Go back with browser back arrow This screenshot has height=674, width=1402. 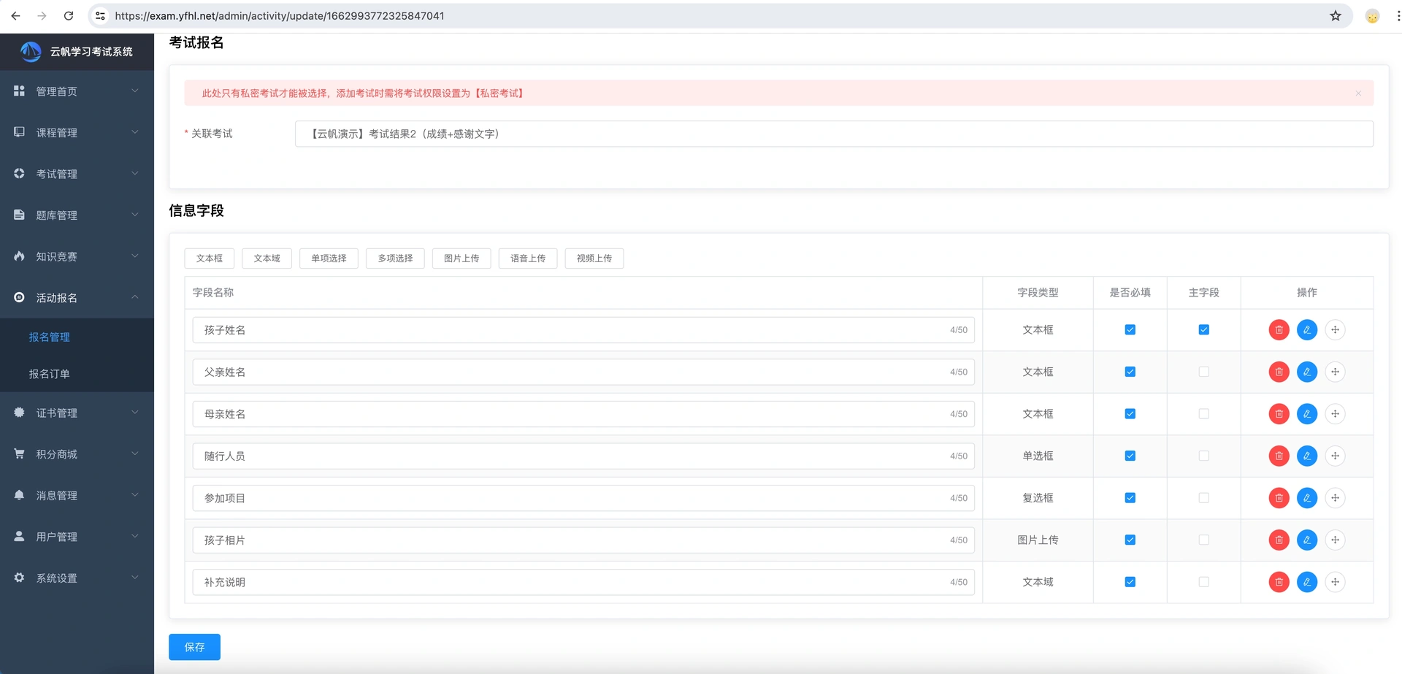(x=15, y=15)
